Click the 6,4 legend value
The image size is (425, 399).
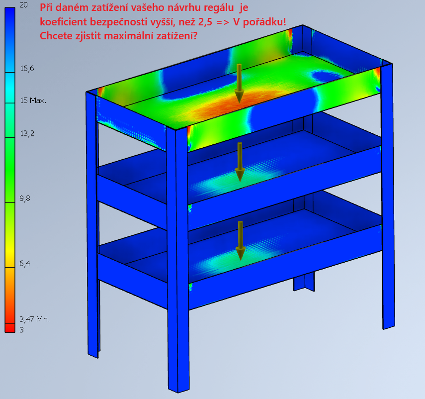[x=25, y=263]
